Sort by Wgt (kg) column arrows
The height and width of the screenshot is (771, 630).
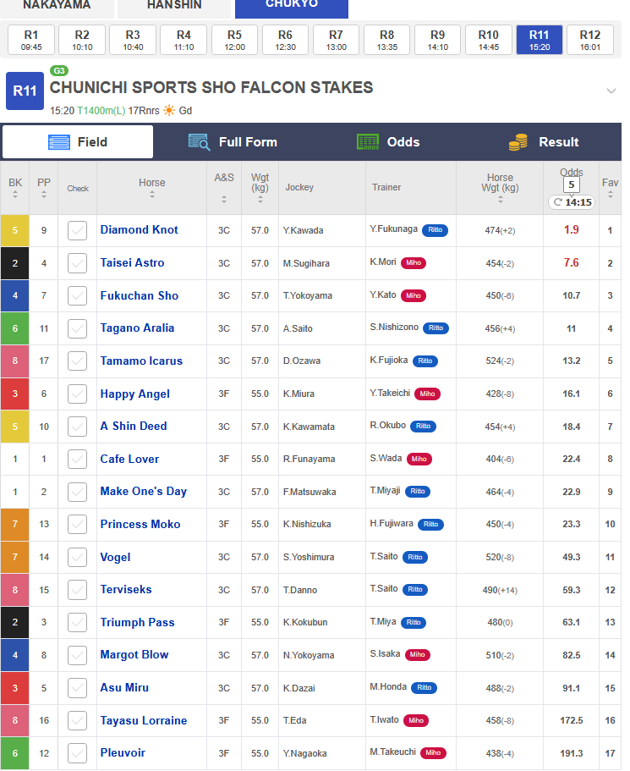(x=260, y=200)
